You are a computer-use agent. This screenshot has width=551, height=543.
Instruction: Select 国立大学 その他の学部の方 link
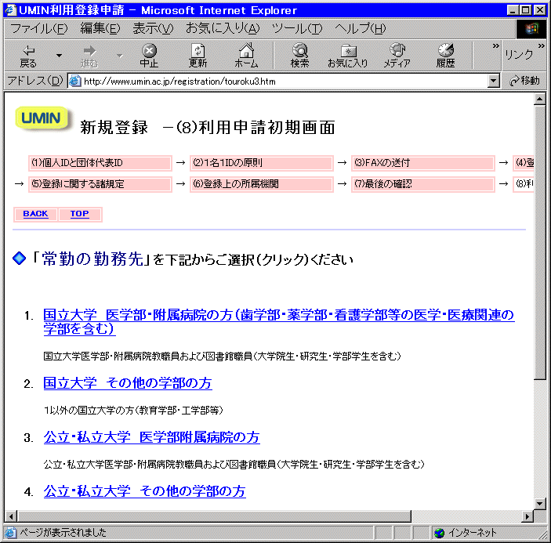[x=127, y=383]
